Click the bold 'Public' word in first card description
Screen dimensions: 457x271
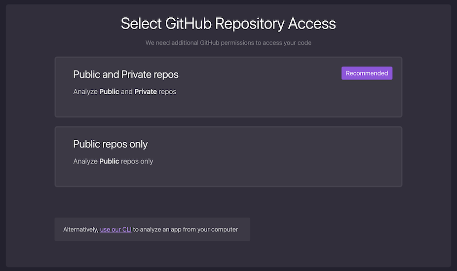109,92
